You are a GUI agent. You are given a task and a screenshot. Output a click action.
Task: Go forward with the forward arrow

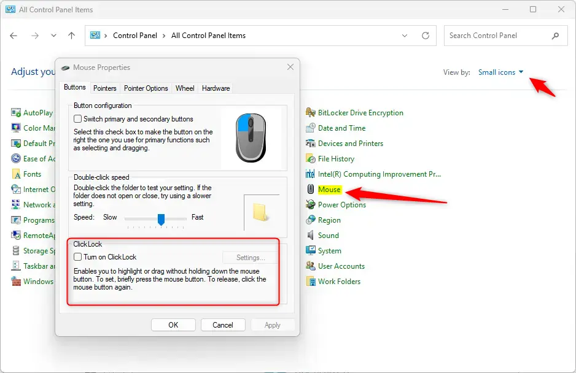(35, 36)
